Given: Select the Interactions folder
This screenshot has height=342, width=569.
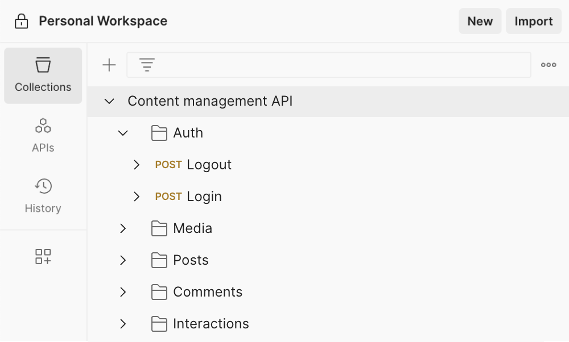Looking at the screenshot, I should [x=211, y=324].
